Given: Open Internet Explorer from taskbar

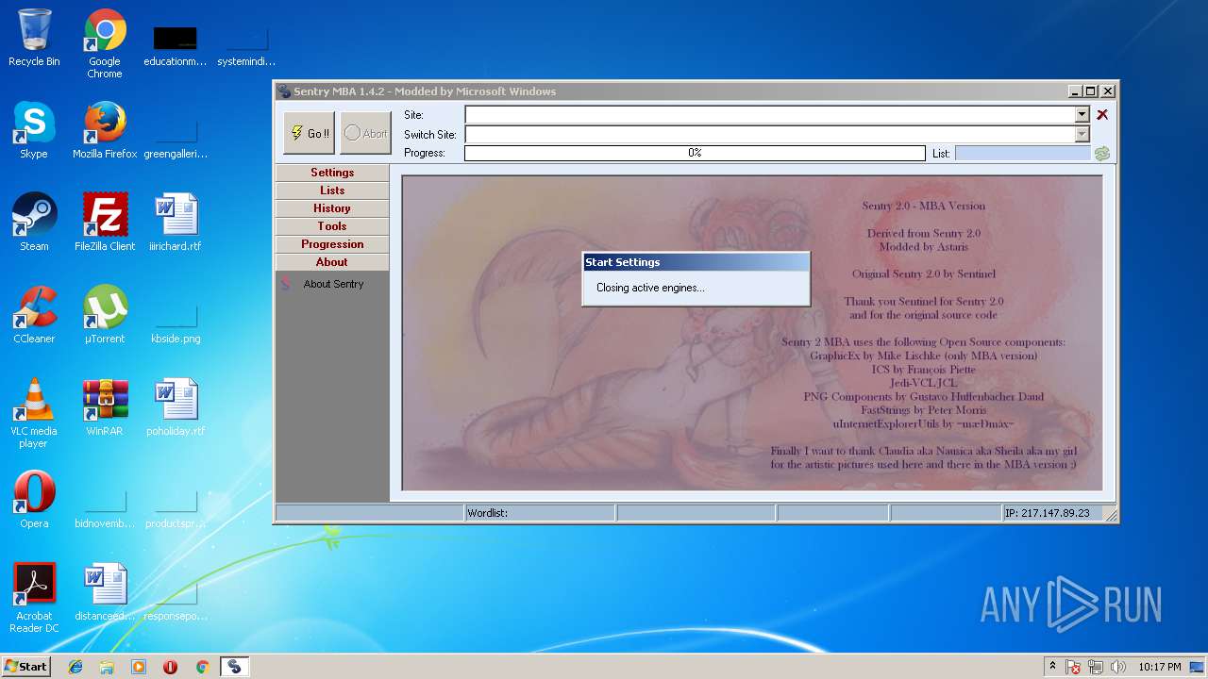Looking at the screenshot, I should (x=75, y=667).
